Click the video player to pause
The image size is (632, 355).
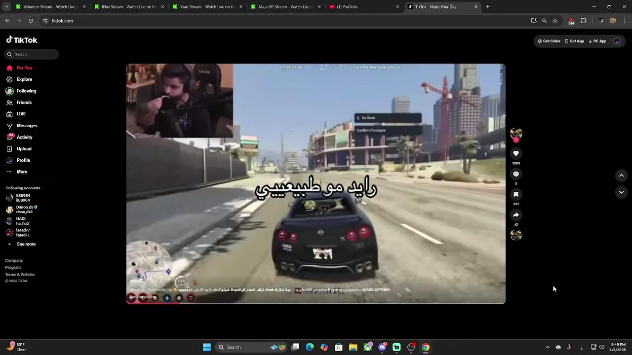pos(316,183)
